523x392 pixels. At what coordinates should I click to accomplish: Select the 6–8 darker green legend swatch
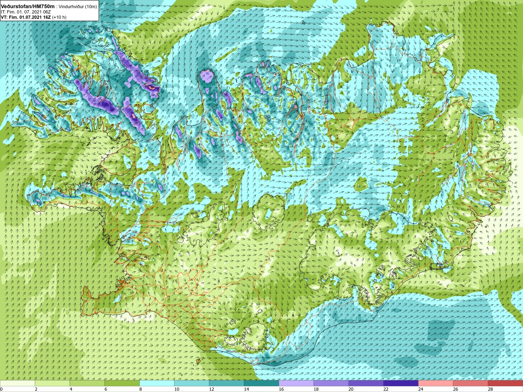pyautogui.click(x=122, y=383)
